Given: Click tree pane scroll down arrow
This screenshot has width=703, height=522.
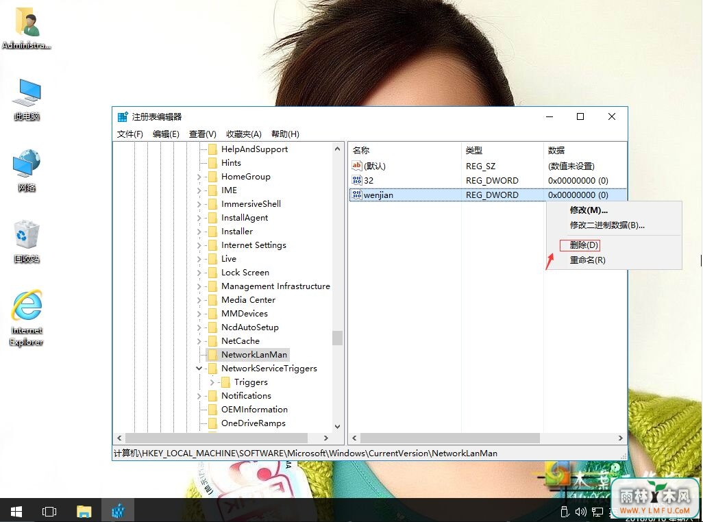Looking at the screenshot, I should [x=338, y=427].
